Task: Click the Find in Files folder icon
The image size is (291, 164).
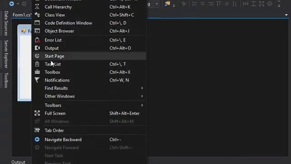Action: [x=167, y=4]
